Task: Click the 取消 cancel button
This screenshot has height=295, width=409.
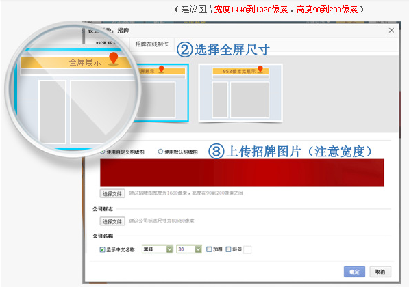Action: 380,272
